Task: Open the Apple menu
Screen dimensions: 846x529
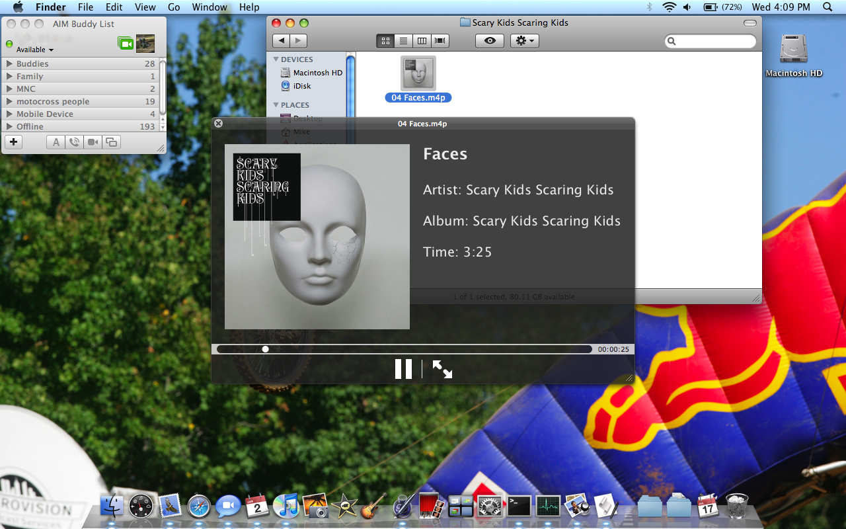Action: point(18,7)
